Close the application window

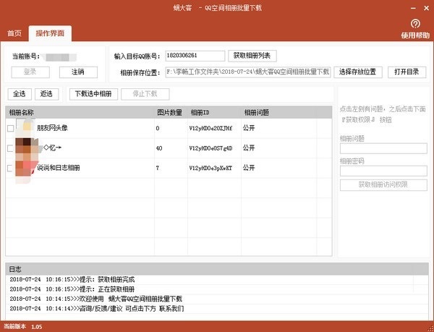[x=427, y=9]
